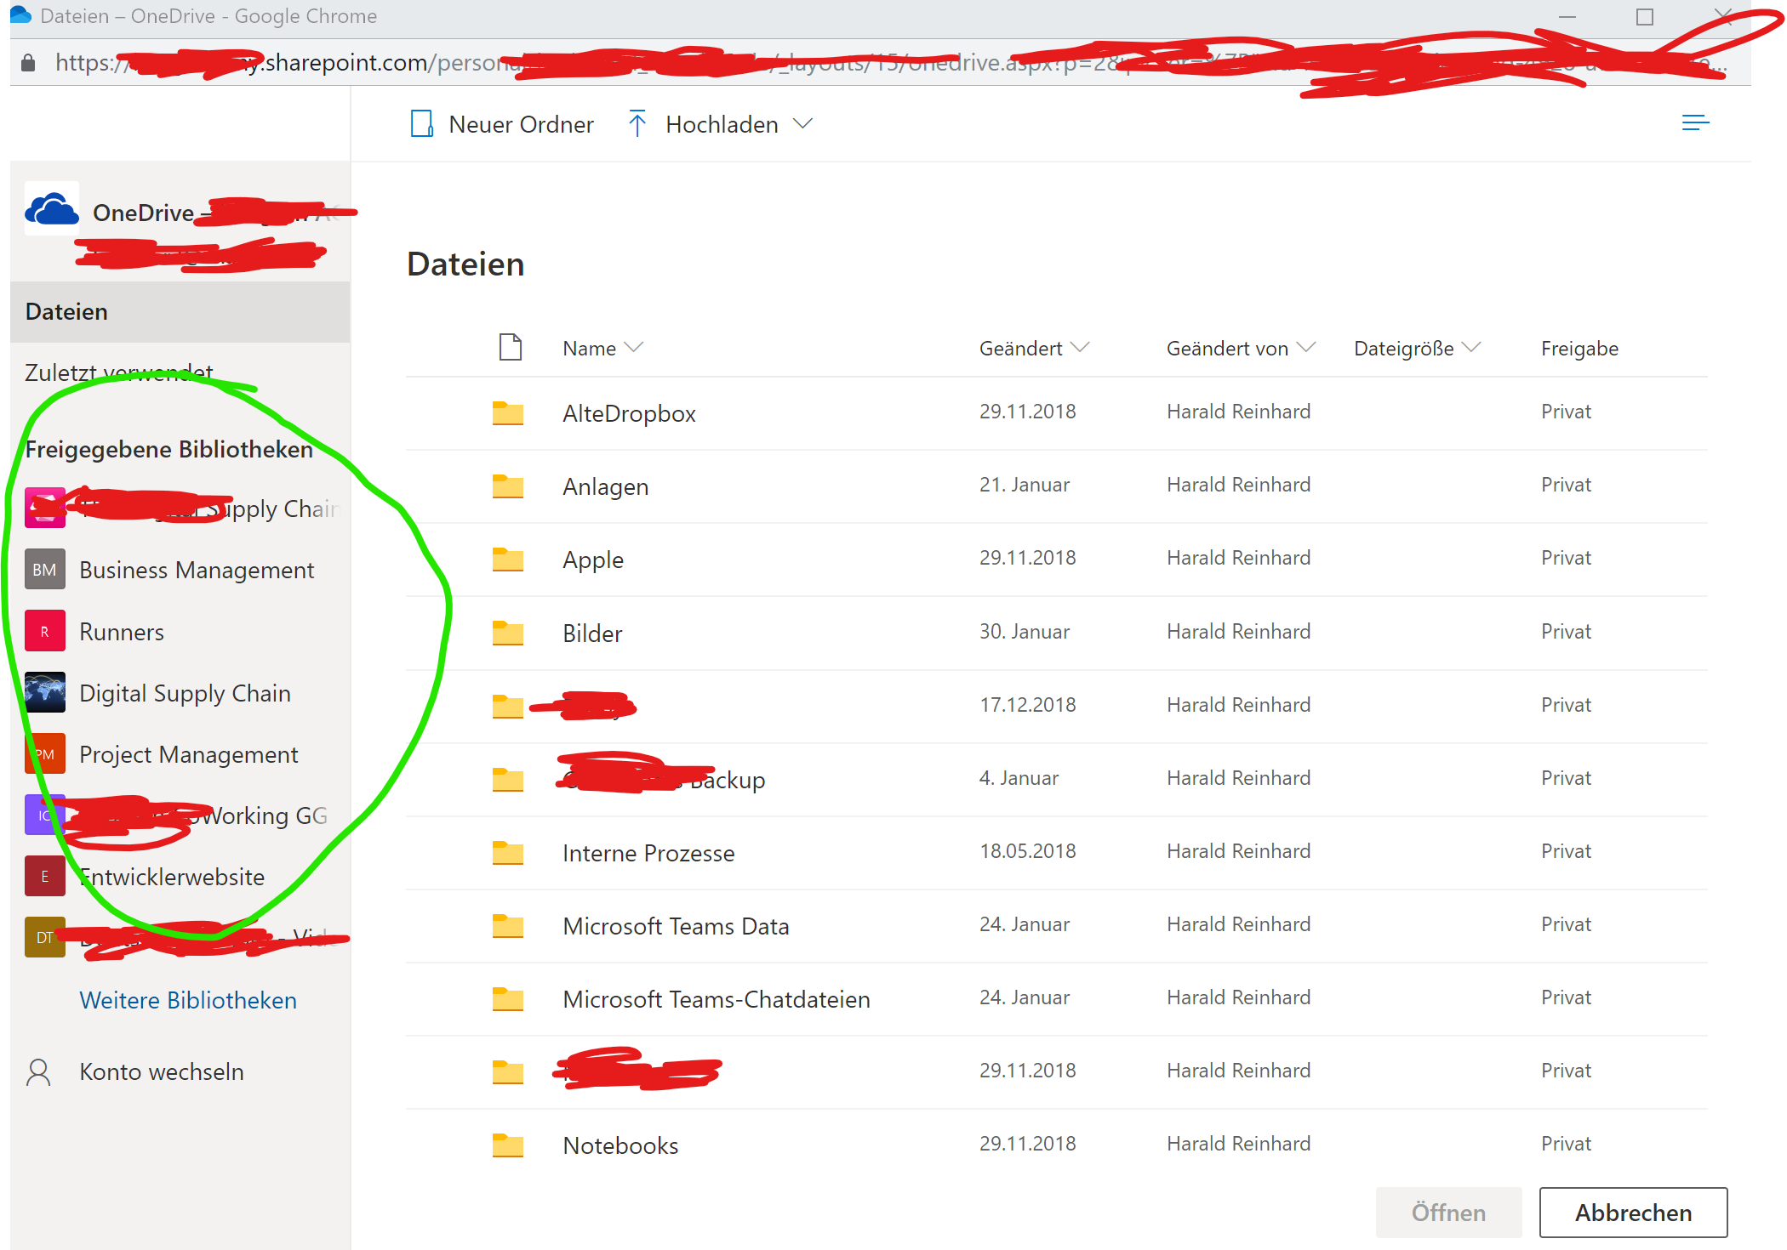1787x1250 pixels.
Task: Click the address bar padlock icon
Action: pos(28,63)
